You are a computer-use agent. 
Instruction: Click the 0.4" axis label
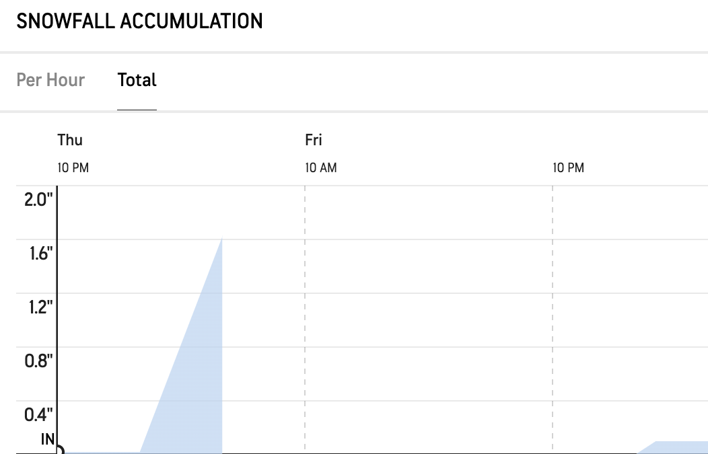click(x=38, y=415)
